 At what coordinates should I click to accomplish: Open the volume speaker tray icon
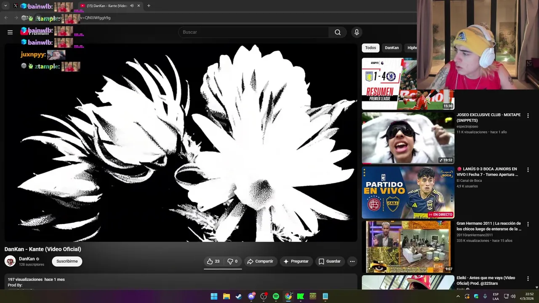(x=513, y=296)
